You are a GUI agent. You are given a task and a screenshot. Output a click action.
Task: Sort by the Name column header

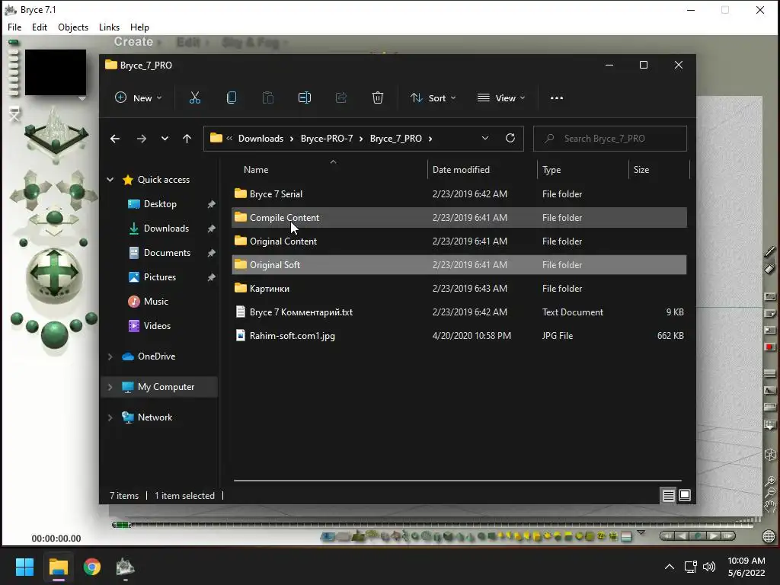coord(329,170)
